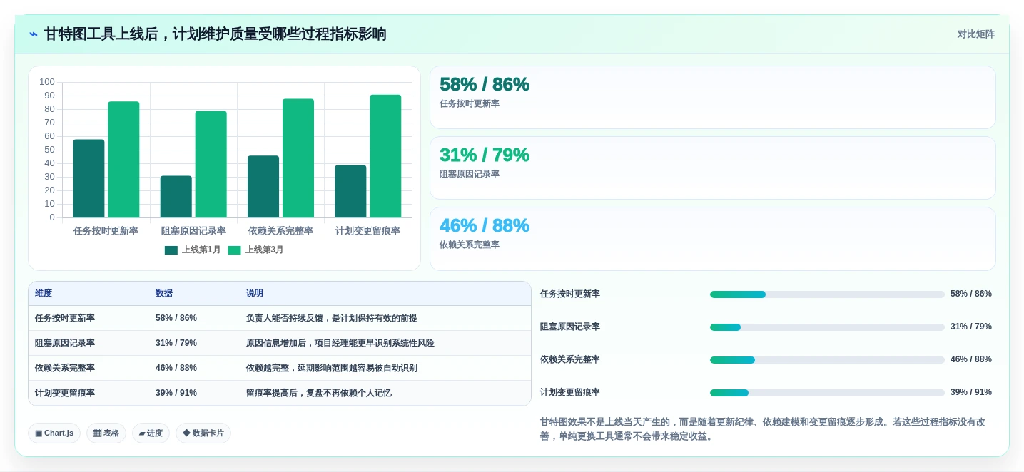Select the 表格 tag chip
Viewport: 1024px width, 472px height.
click(x=106, y=433)
